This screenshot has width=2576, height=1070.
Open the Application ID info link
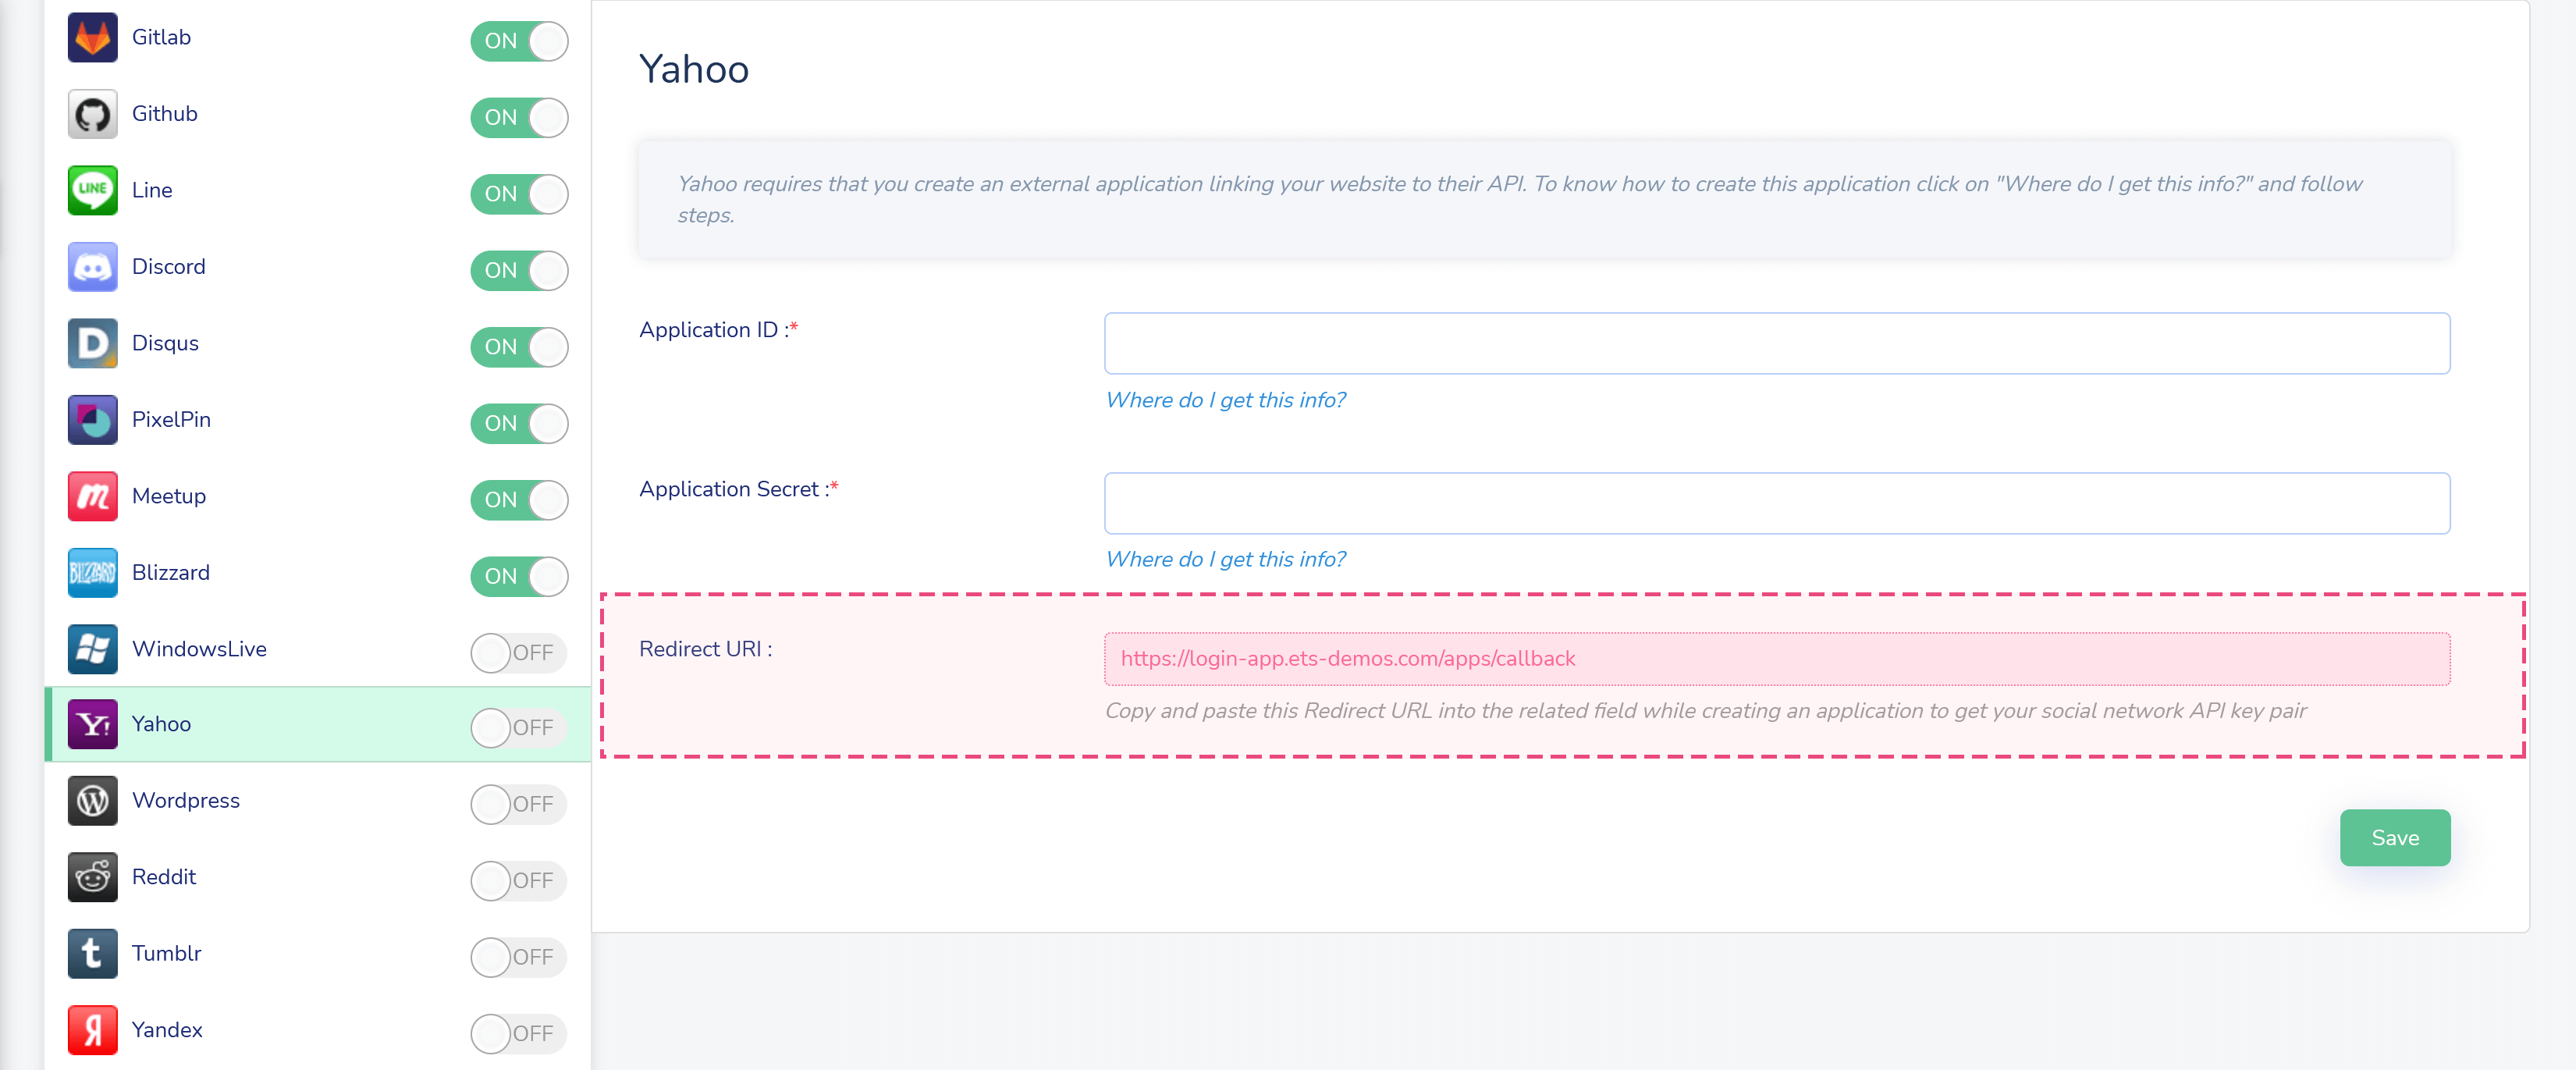[x=1226, y=399]
